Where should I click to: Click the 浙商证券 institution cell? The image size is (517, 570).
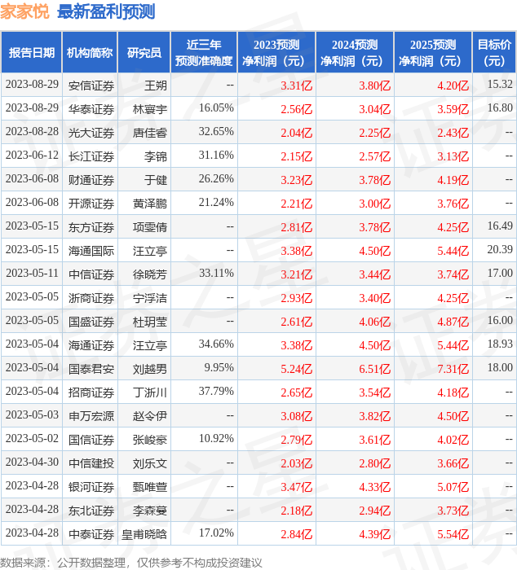click(x=91, y=299)
